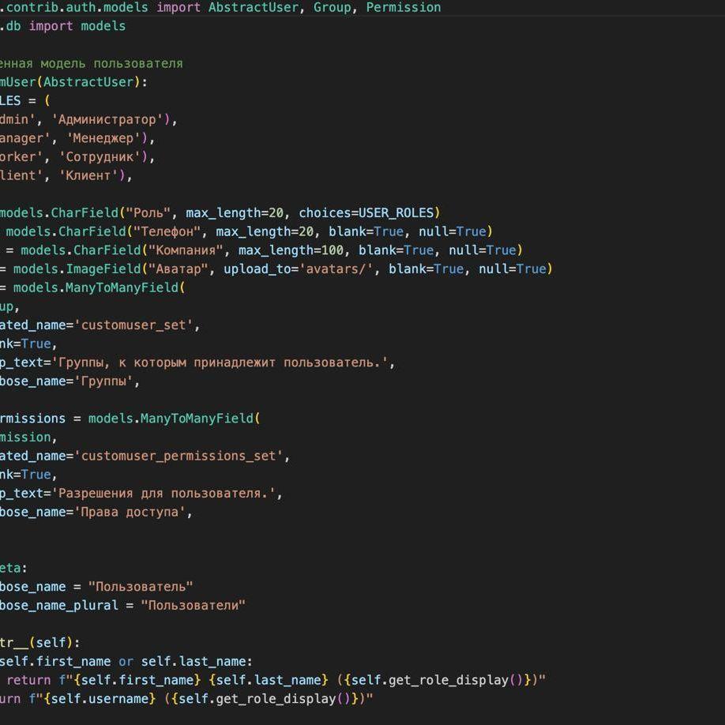Click '{self.username}' in the last f-string

click(x=100, y=699)
